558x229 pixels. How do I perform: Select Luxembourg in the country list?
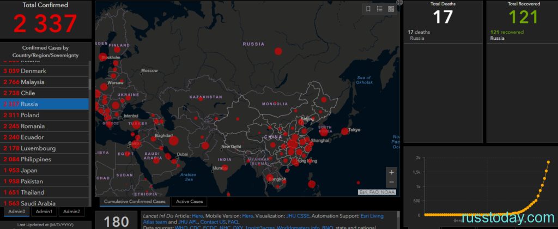coord(44,148)
